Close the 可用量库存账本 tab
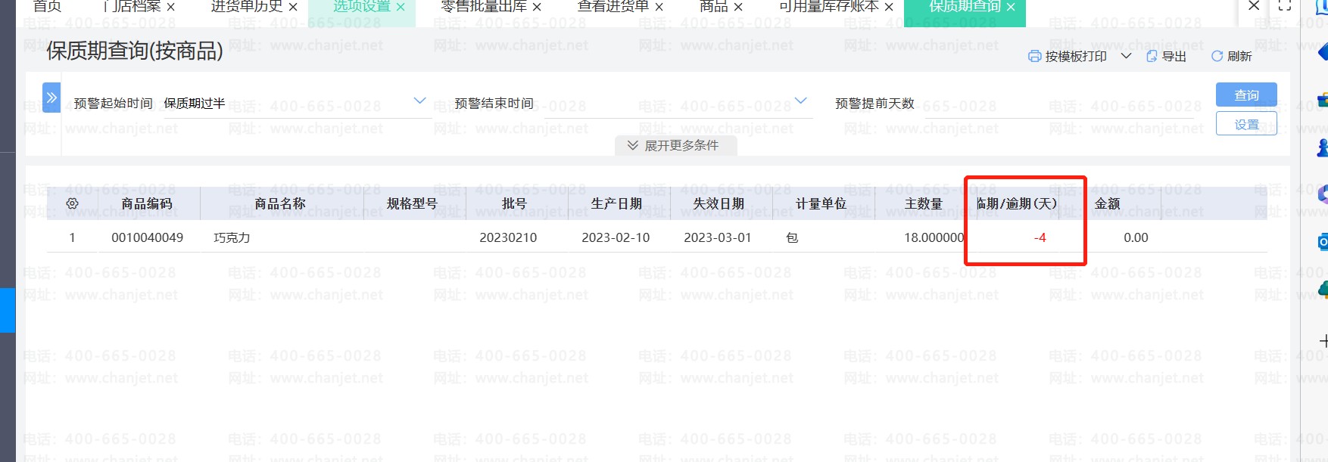 pyautogui.click(x=889, y=7)
